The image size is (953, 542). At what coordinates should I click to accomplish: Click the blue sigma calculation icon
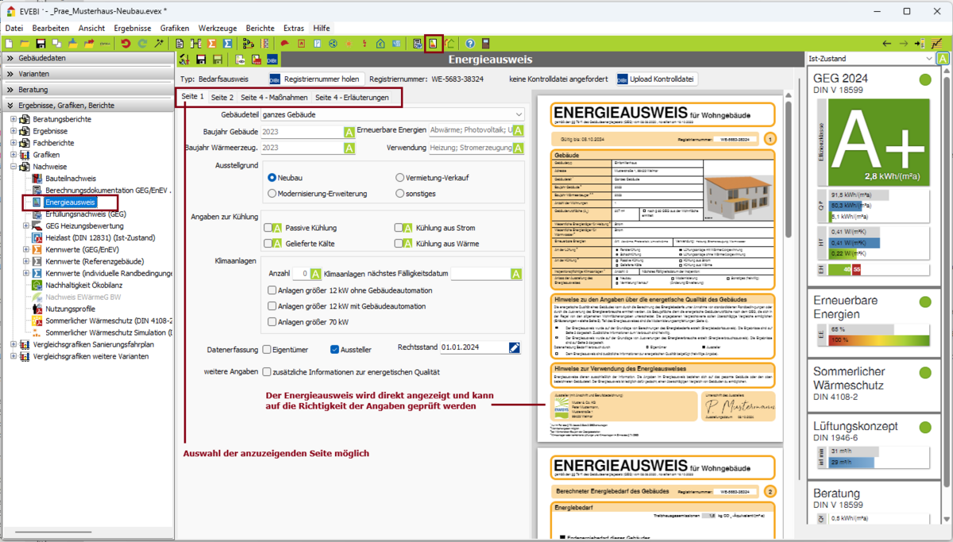[x=228, y=44]
